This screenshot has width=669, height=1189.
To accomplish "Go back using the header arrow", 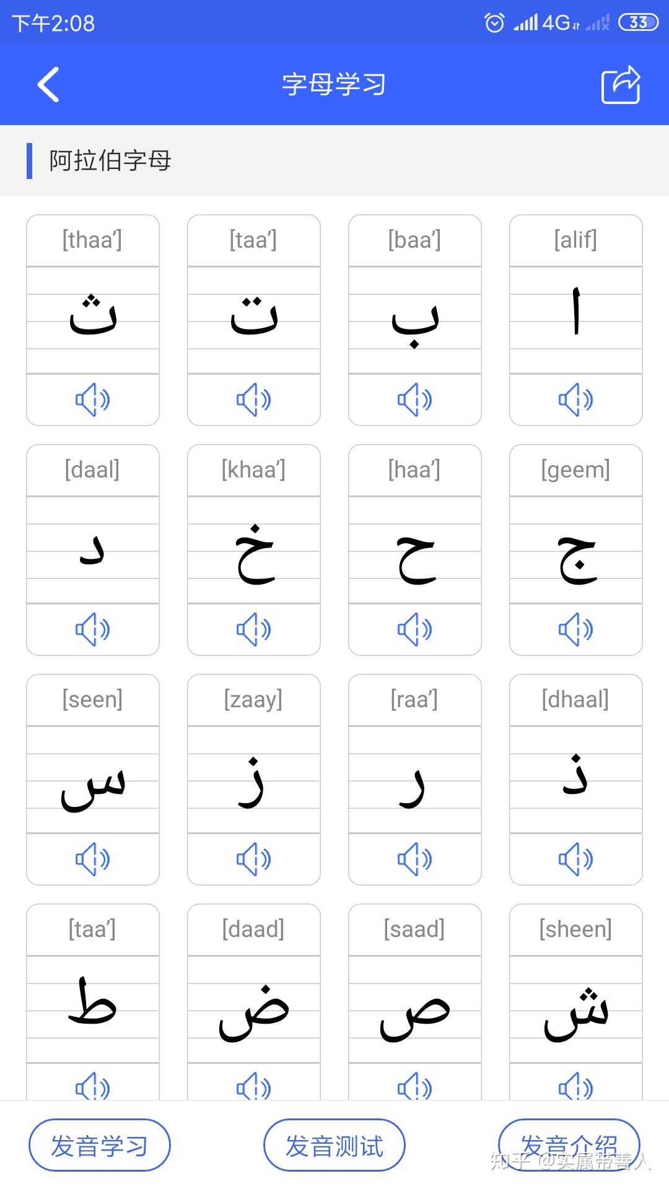I will (x=48, y=84).
